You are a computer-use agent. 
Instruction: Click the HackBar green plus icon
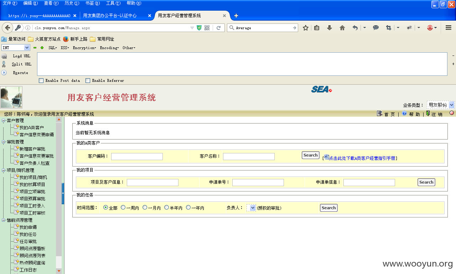coord(42,48)
